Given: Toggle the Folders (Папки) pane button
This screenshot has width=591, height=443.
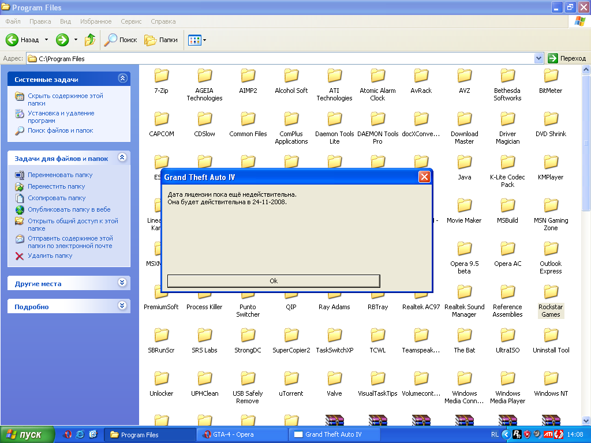Looking at the screenshot, I should tap(161, 40).
